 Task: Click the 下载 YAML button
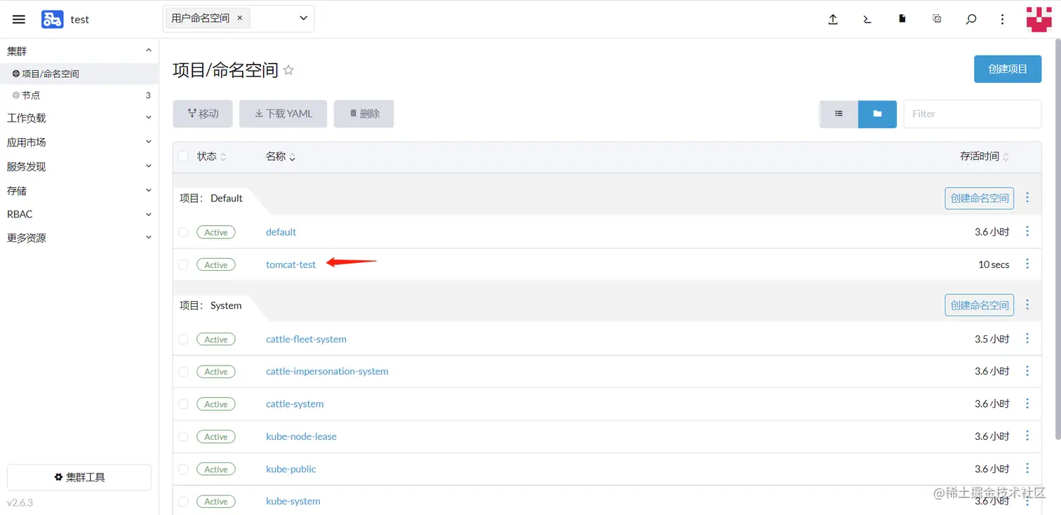283,114
